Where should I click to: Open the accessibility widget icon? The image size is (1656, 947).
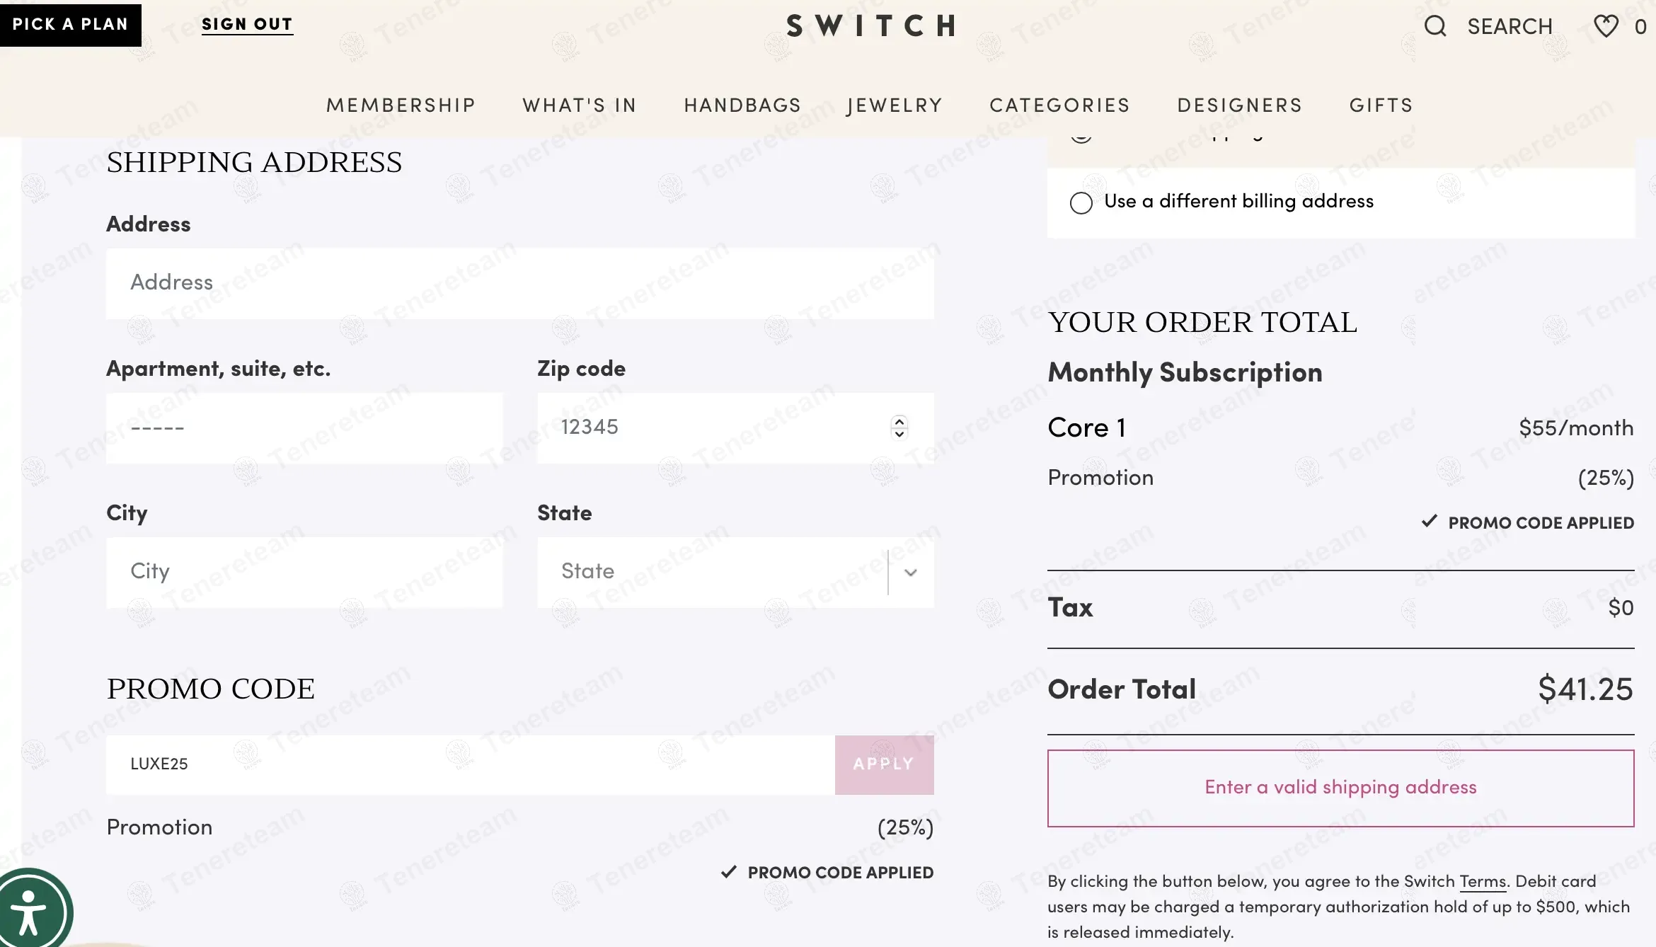[30, 911]
